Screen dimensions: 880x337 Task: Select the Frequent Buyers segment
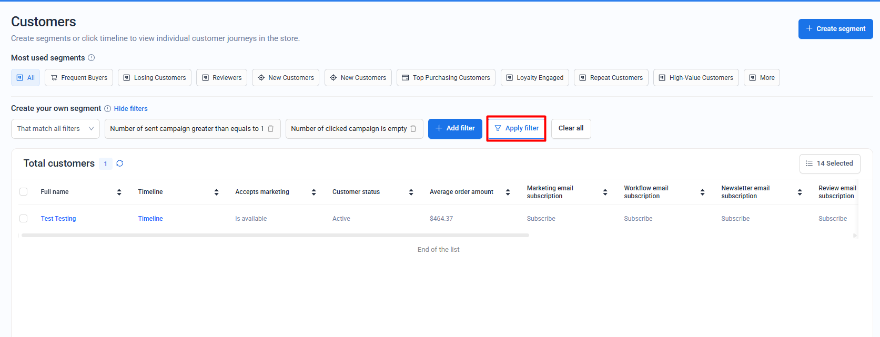pyautogui.click(x=79, y=78)
